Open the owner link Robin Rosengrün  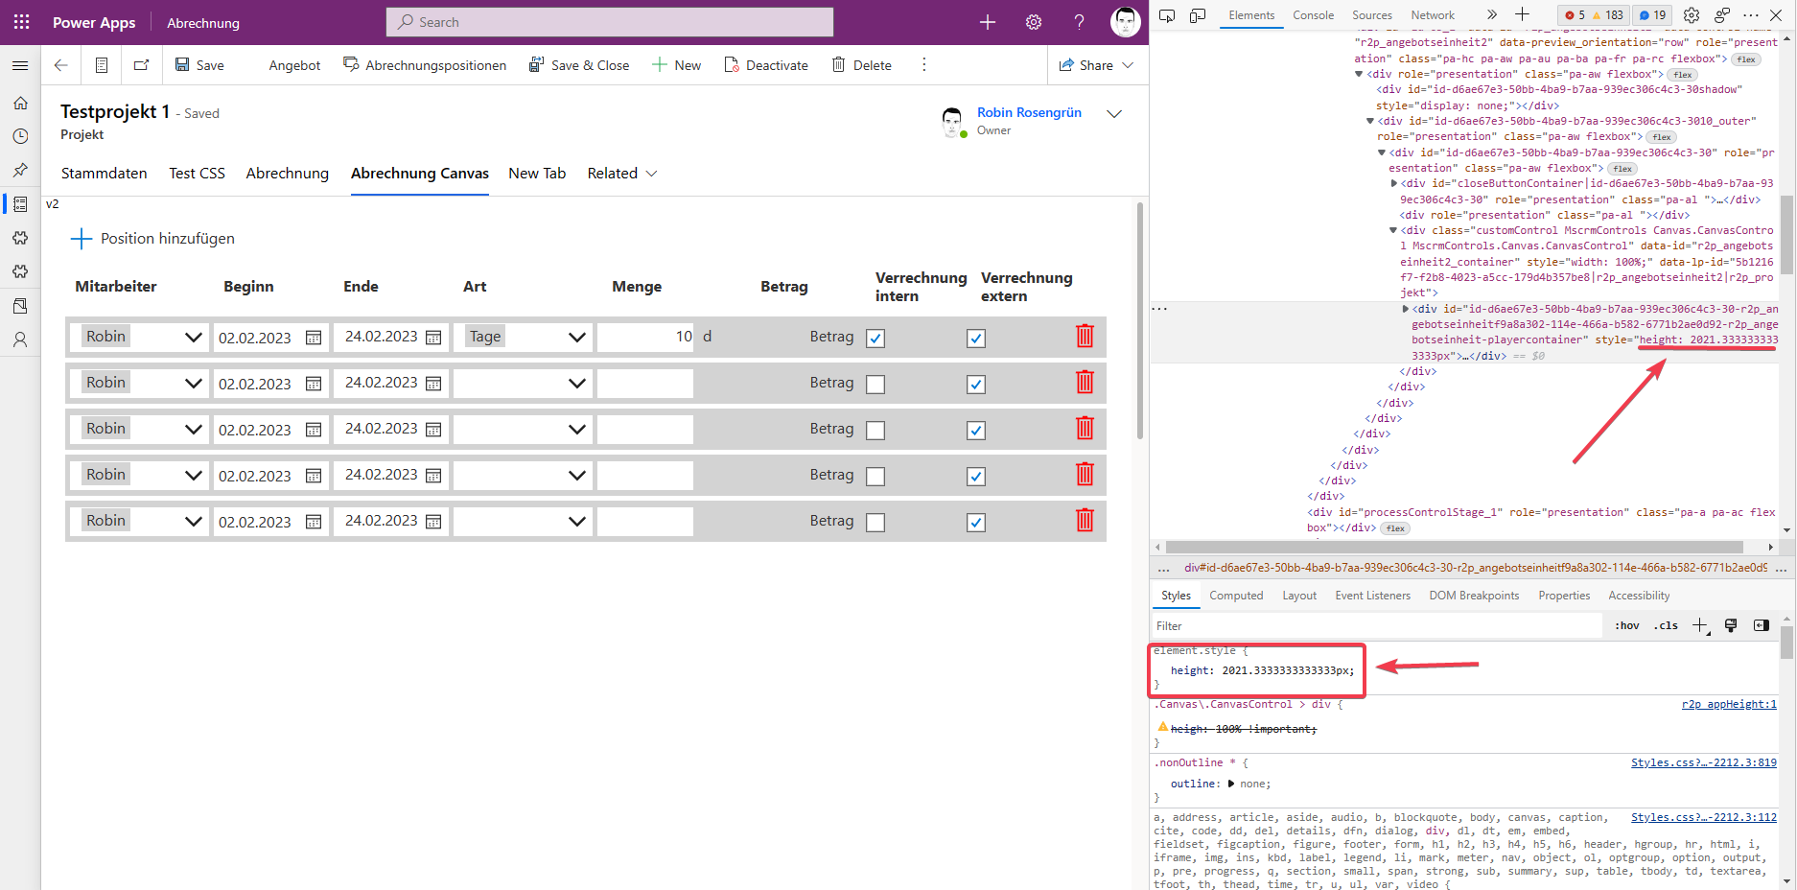click(1029, 112)
